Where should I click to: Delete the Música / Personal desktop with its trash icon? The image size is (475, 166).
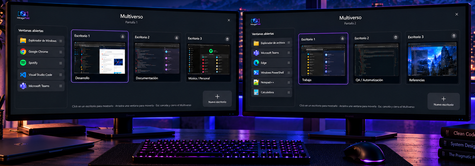coord(227,39)
